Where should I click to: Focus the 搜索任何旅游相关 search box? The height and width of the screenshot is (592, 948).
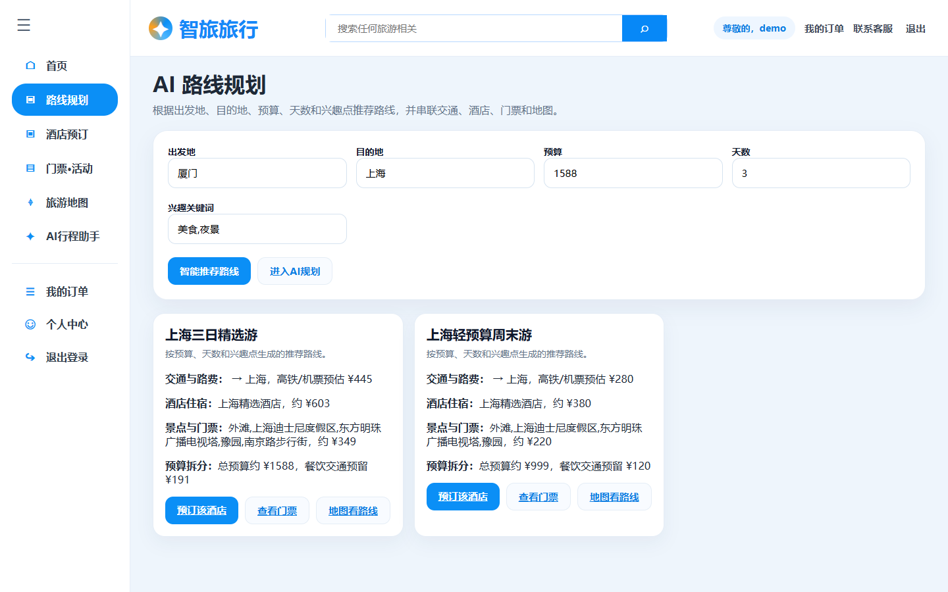pos(474,28)
